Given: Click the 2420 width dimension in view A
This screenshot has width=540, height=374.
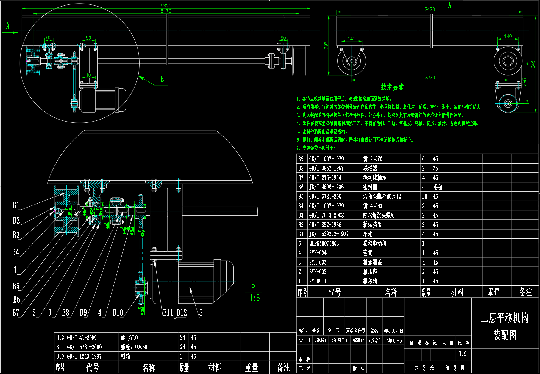Looking at the screenshot, I should coord(430,9).
